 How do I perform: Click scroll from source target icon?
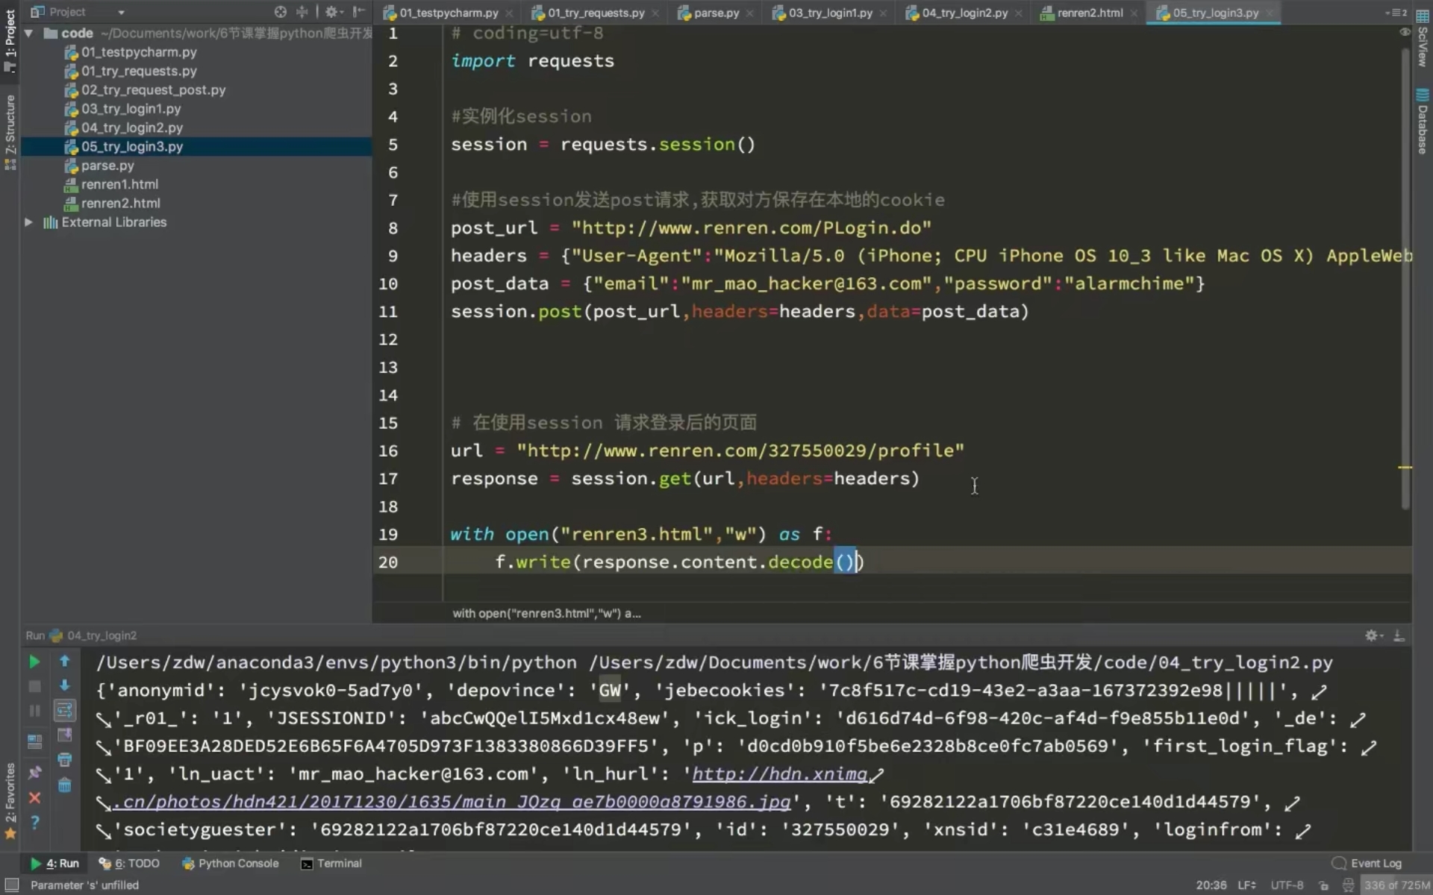point(280,12)
